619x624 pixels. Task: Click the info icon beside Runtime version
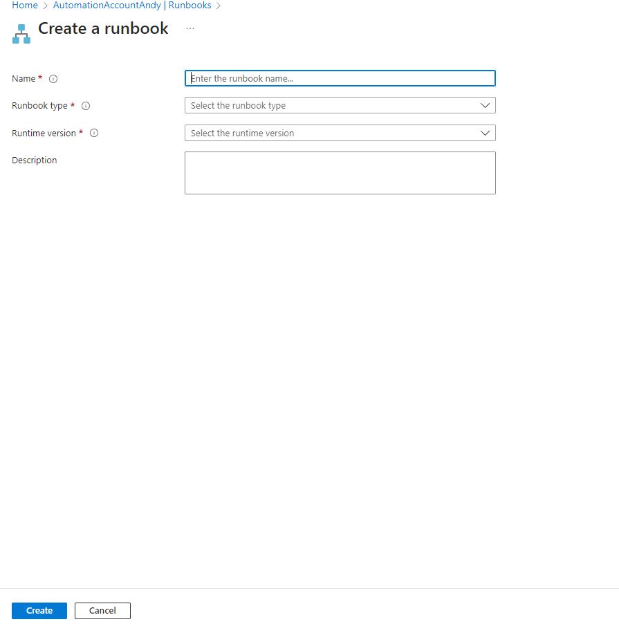pyautogui.click(x=94, y=134)
